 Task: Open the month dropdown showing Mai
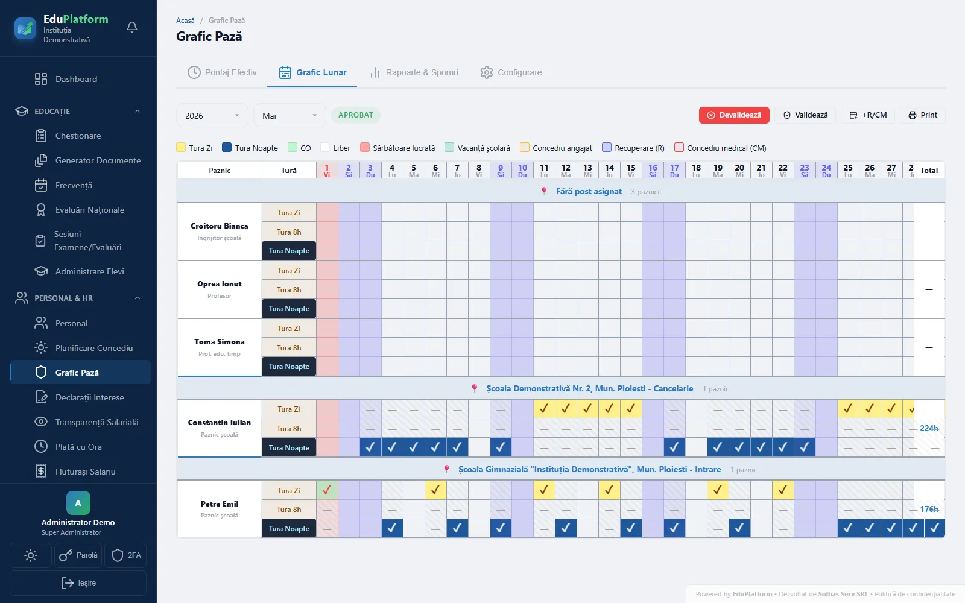289,116
